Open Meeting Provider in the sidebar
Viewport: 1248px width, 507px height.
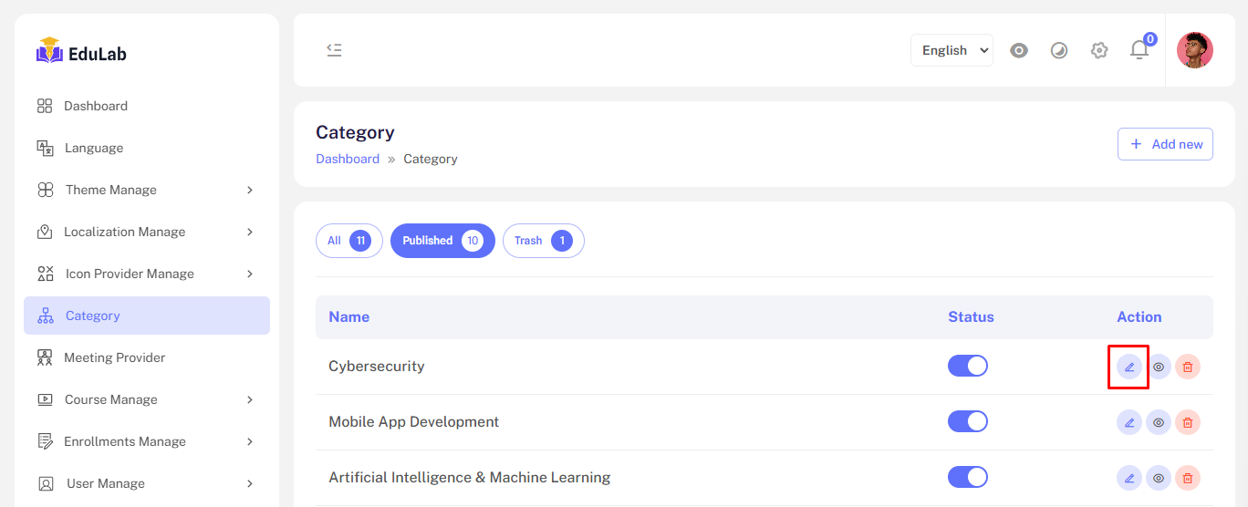115,357
